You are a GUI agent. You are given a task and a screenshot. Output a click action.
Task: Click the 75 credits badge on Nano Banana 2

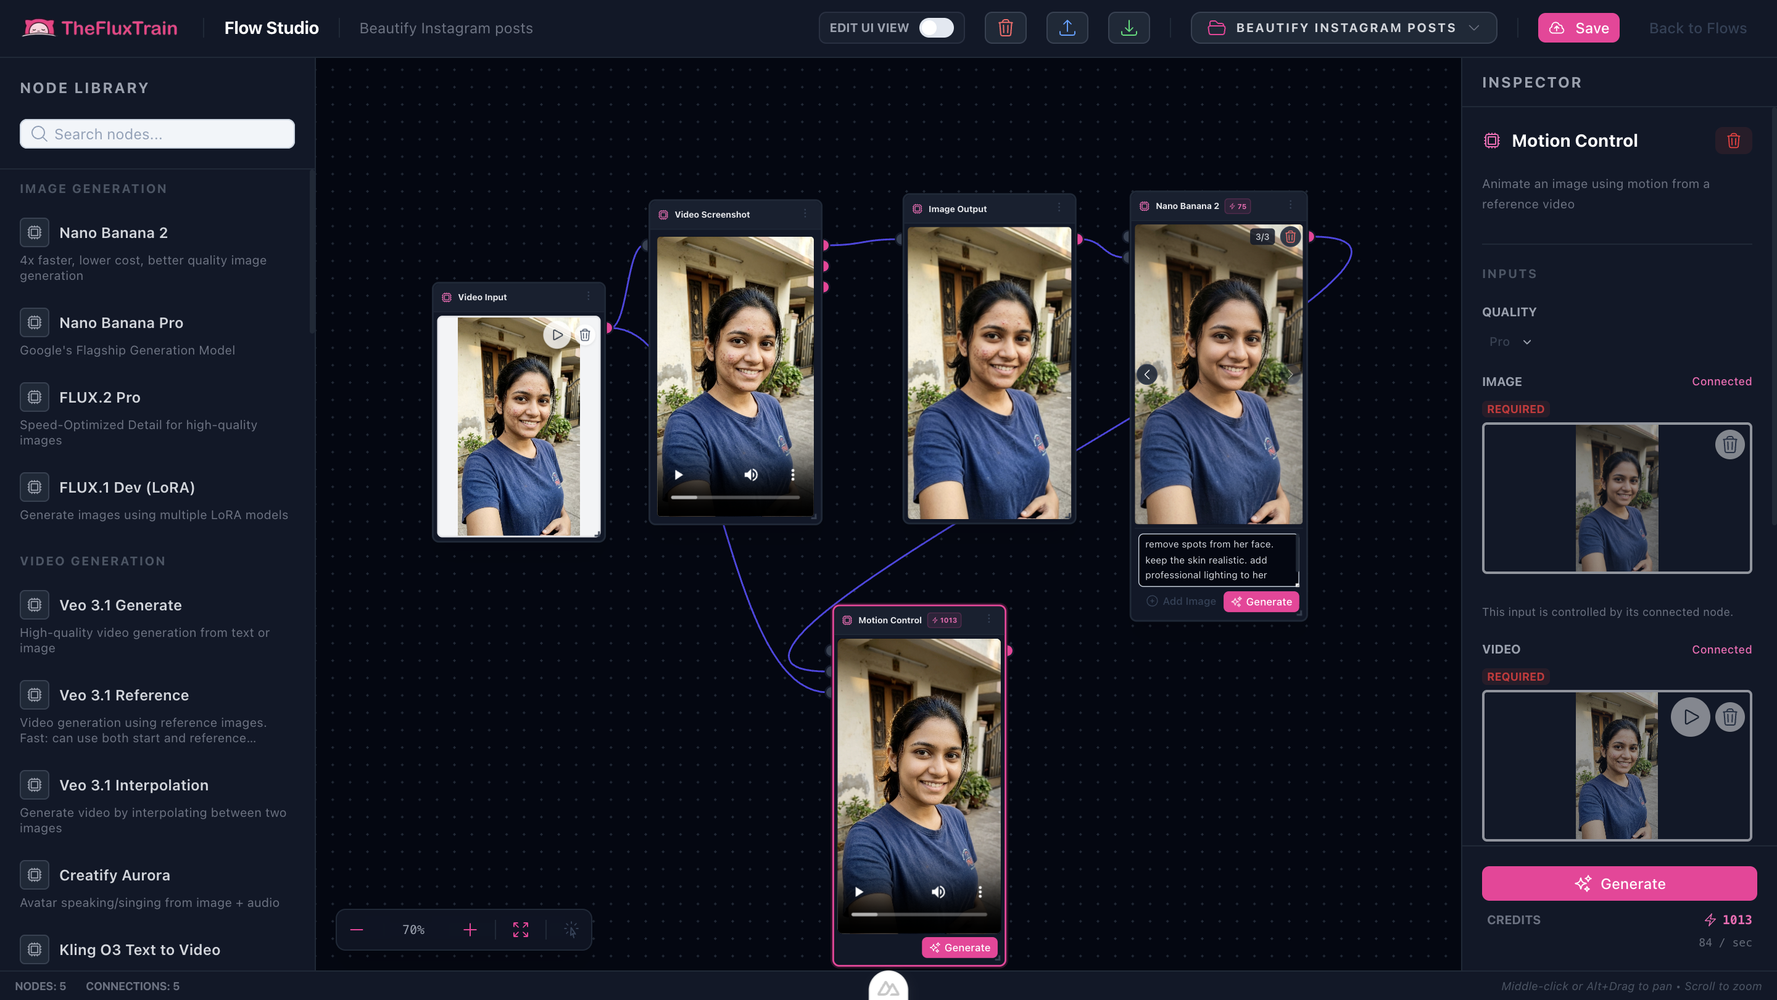click(1238, 205)
